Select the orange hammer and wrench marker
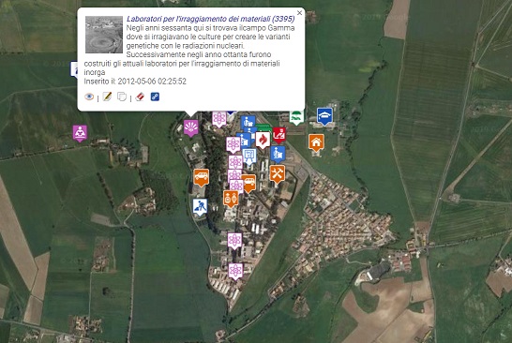 click(277, 174)
